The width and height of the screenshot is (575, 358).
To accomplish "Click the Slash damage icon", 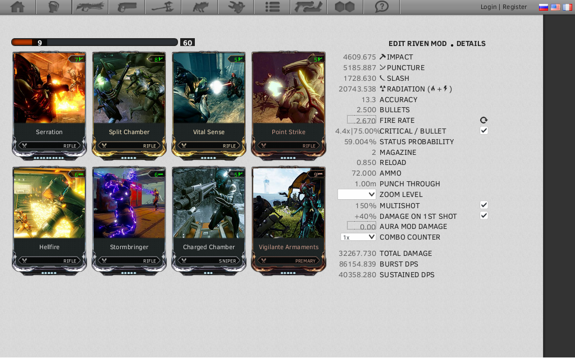I will tap(382, 78).
